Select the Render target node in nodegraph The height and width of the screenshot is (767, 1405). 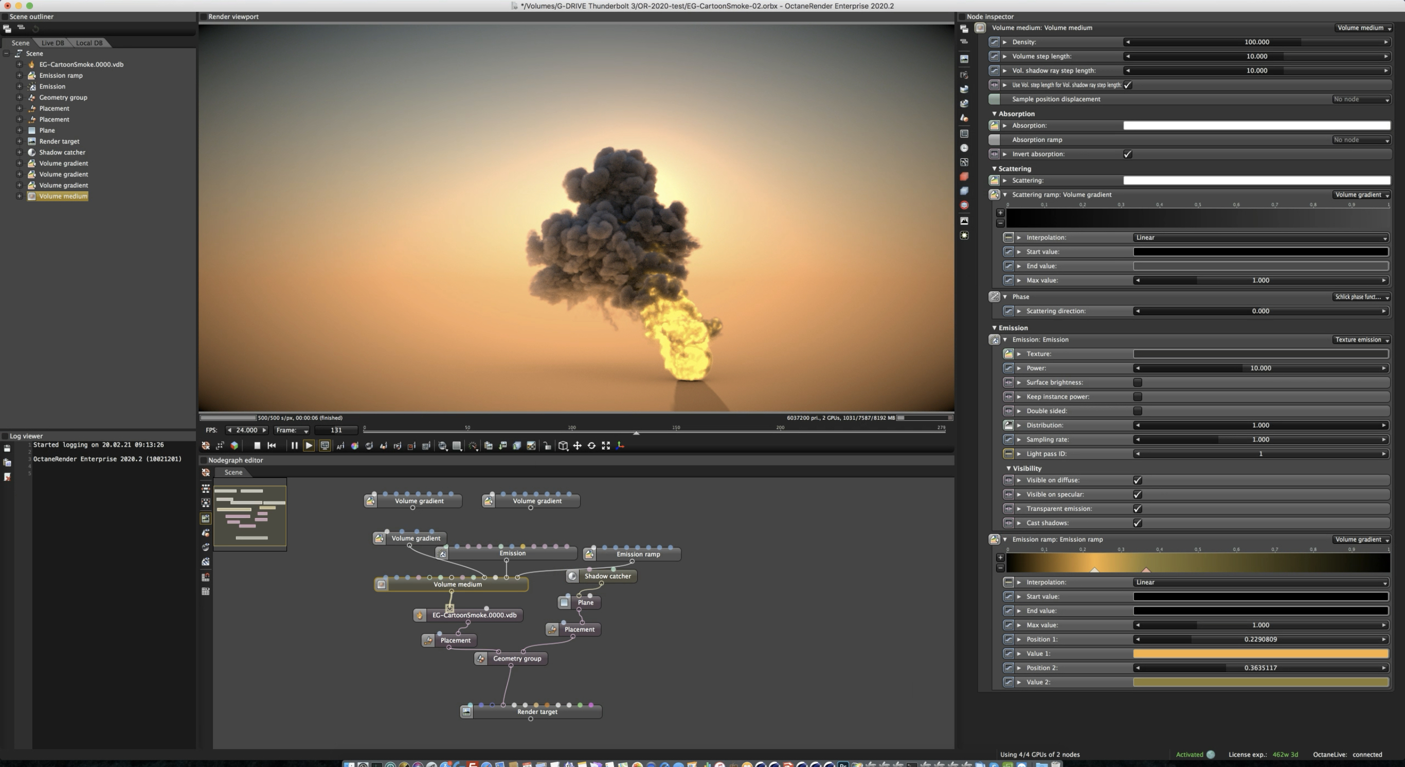pyautogui.click(x=537, y=712)
